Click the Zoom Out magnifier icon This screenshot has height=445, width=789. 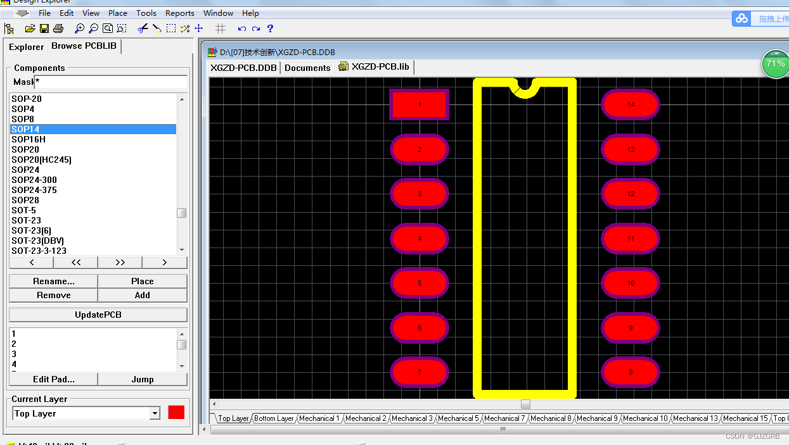tap(93, 28)
